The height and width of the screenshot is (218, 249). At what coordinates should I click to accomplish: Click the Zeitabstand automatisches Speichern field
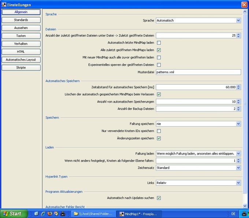click(x=196, y=87)
